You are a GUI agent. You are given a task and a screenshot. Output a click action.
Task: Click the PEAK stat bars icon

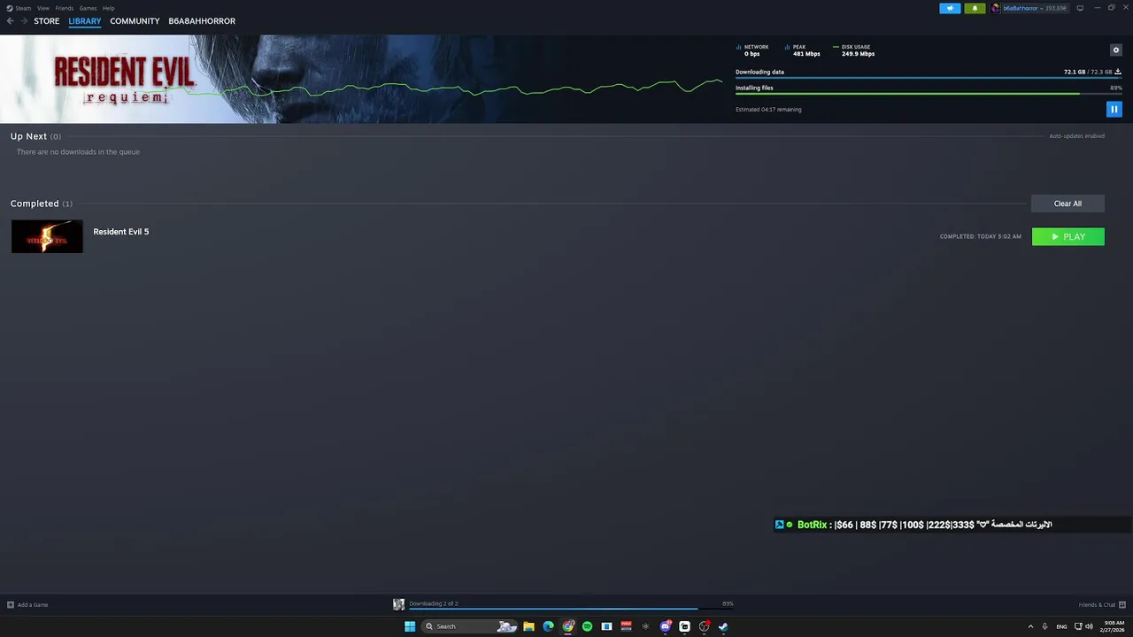pos(788,47)
